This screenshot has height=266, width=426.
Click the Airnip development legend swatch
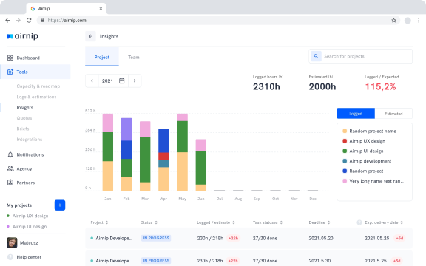[x=345, y=161]
